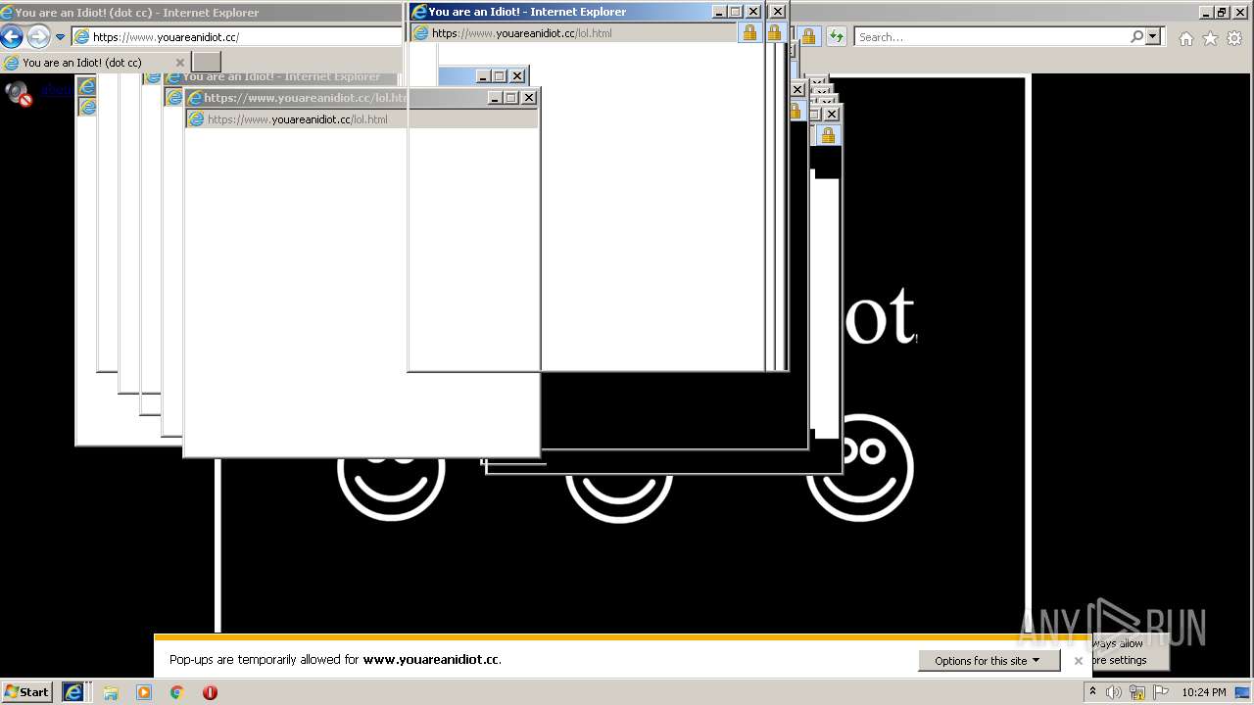Click the right smiley face on the page

pyautogui.click(x=860, y=468)
